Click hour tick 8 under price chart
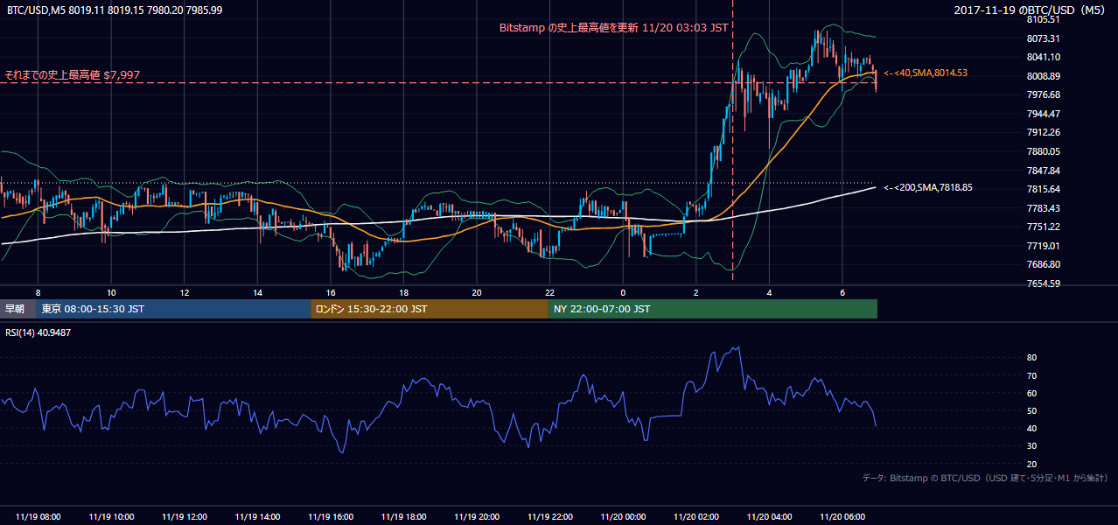 [38, 291]
